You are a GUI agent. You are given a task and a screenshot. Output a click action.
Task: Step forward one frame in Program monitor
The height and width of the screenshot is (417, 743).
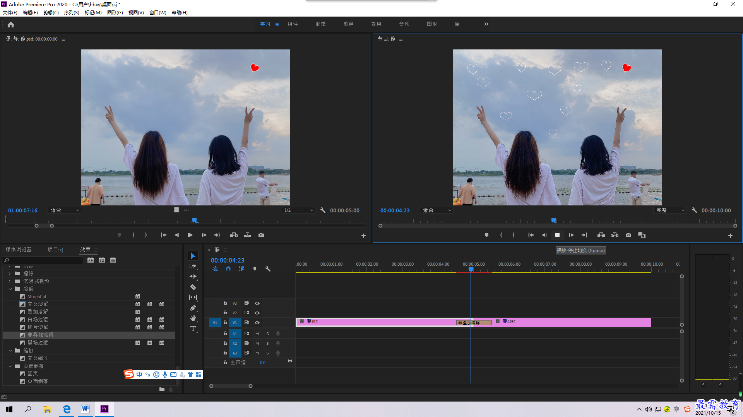coord(571,235)
